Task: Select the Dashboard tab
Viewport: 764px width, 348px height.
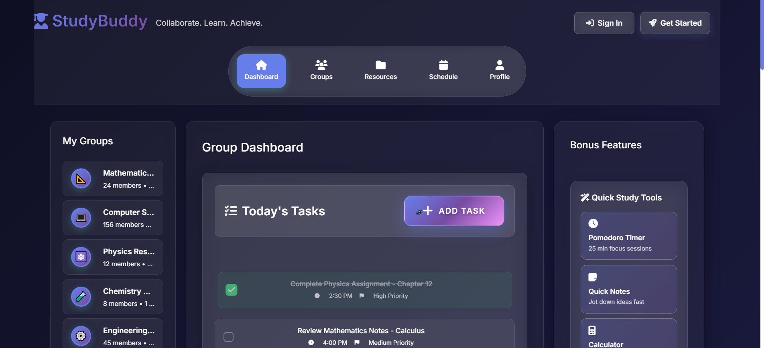Action: 261,71
